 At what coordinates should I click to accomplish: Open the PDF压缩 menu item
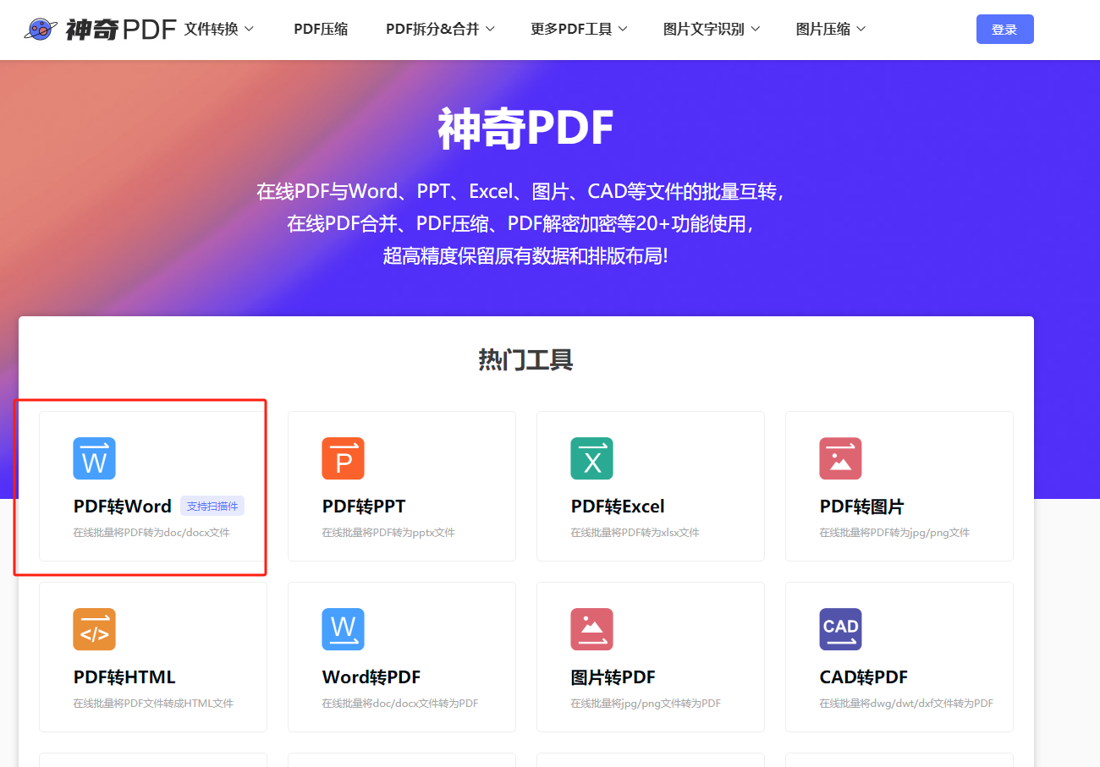[x=321, y=30]
